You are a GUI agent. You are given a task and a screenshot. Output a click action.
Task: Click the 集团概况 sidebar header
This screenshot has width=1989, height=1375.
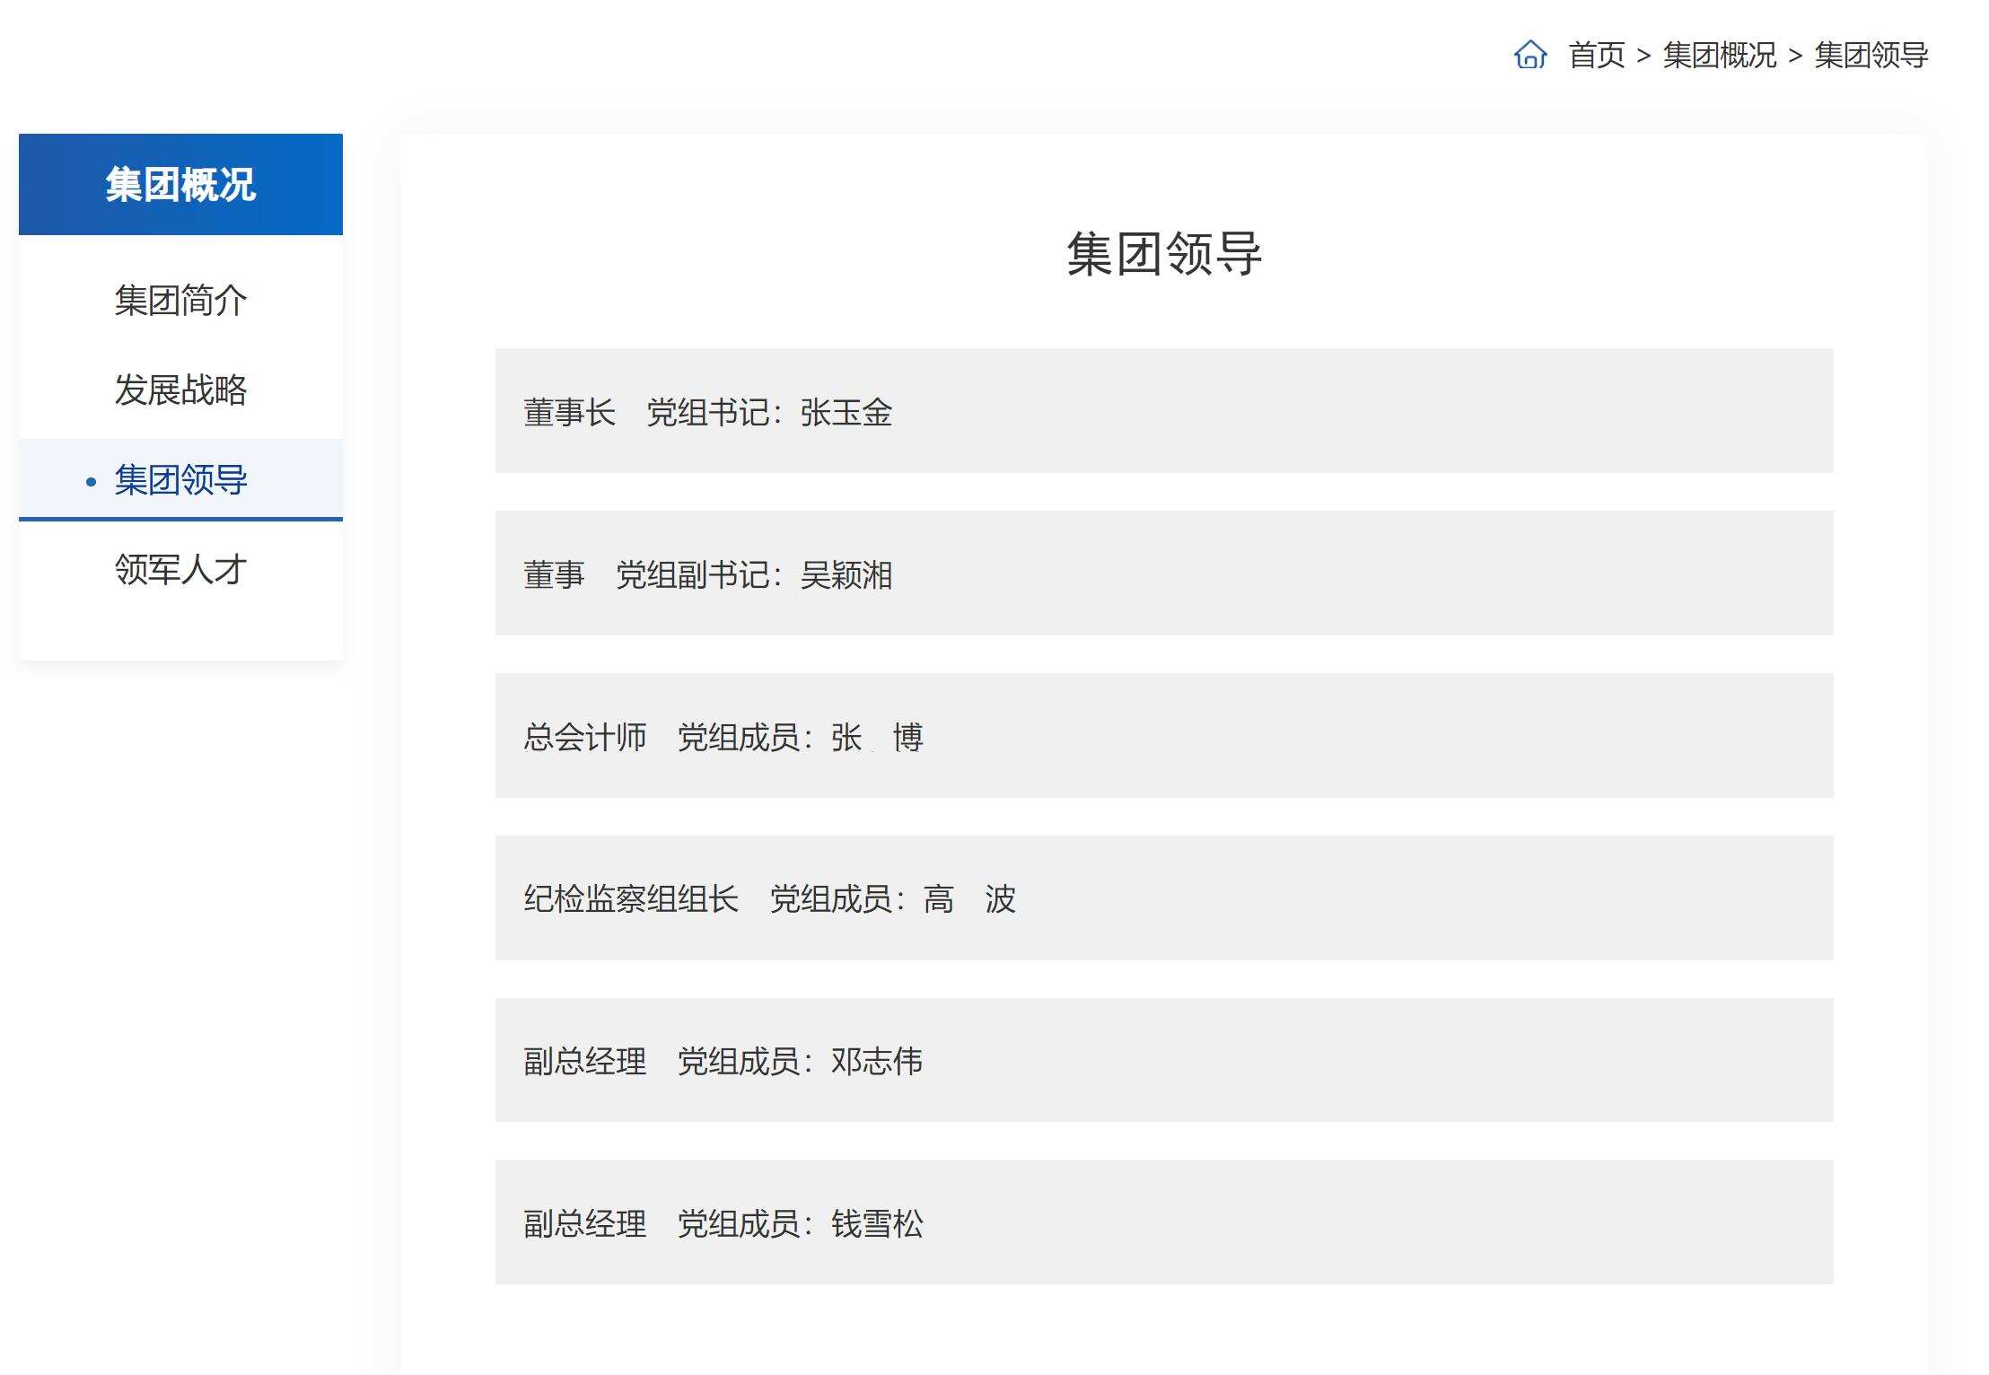[180, 185]
